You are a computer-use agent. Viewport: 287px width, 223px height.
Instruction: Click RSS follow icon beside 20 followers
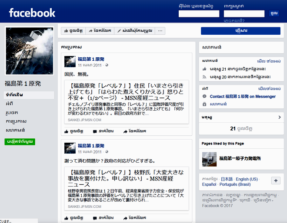tap(204, 77)
